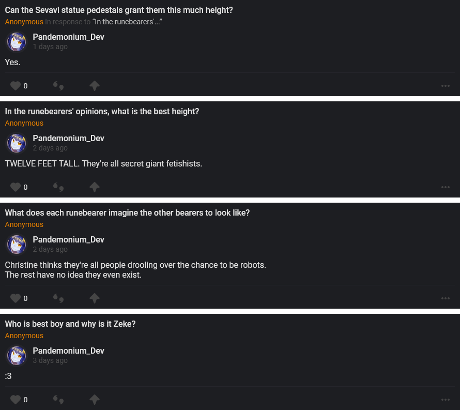Quote the ':3' answer

[58, 400]
